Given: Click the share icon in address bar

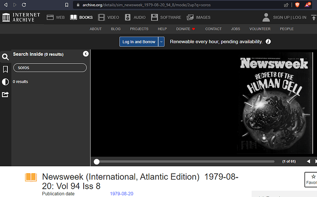Looking at the screenshot, I should pyautogui.click(x=286, y=5).
